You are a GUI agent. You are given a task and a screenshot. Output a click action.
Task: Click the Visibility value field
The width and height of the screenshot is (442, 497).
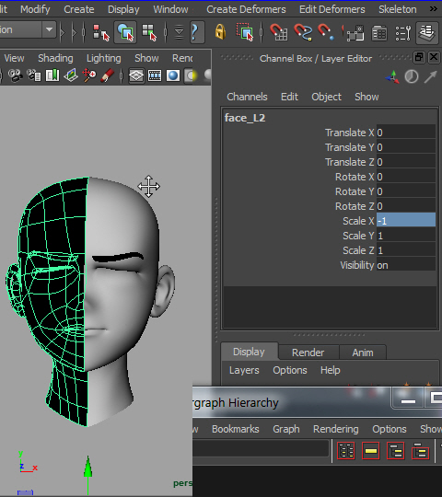click(406, 265)
